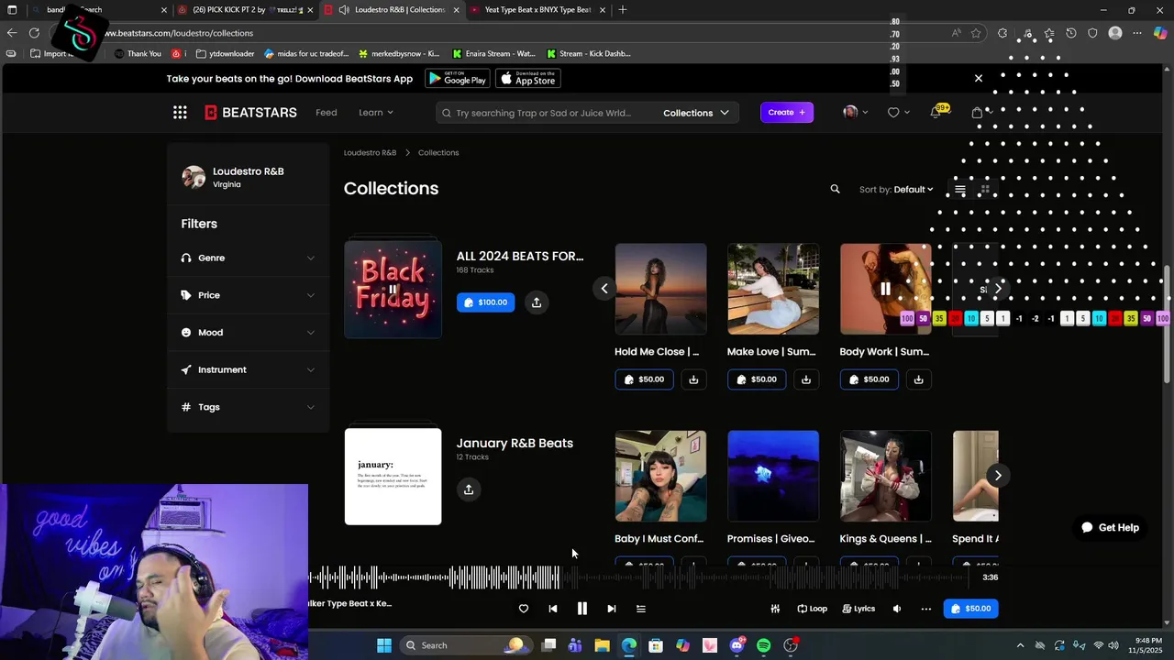1174x660 pixels.
Task: Pause playback in the bottom player
Action: pos(582,609)
